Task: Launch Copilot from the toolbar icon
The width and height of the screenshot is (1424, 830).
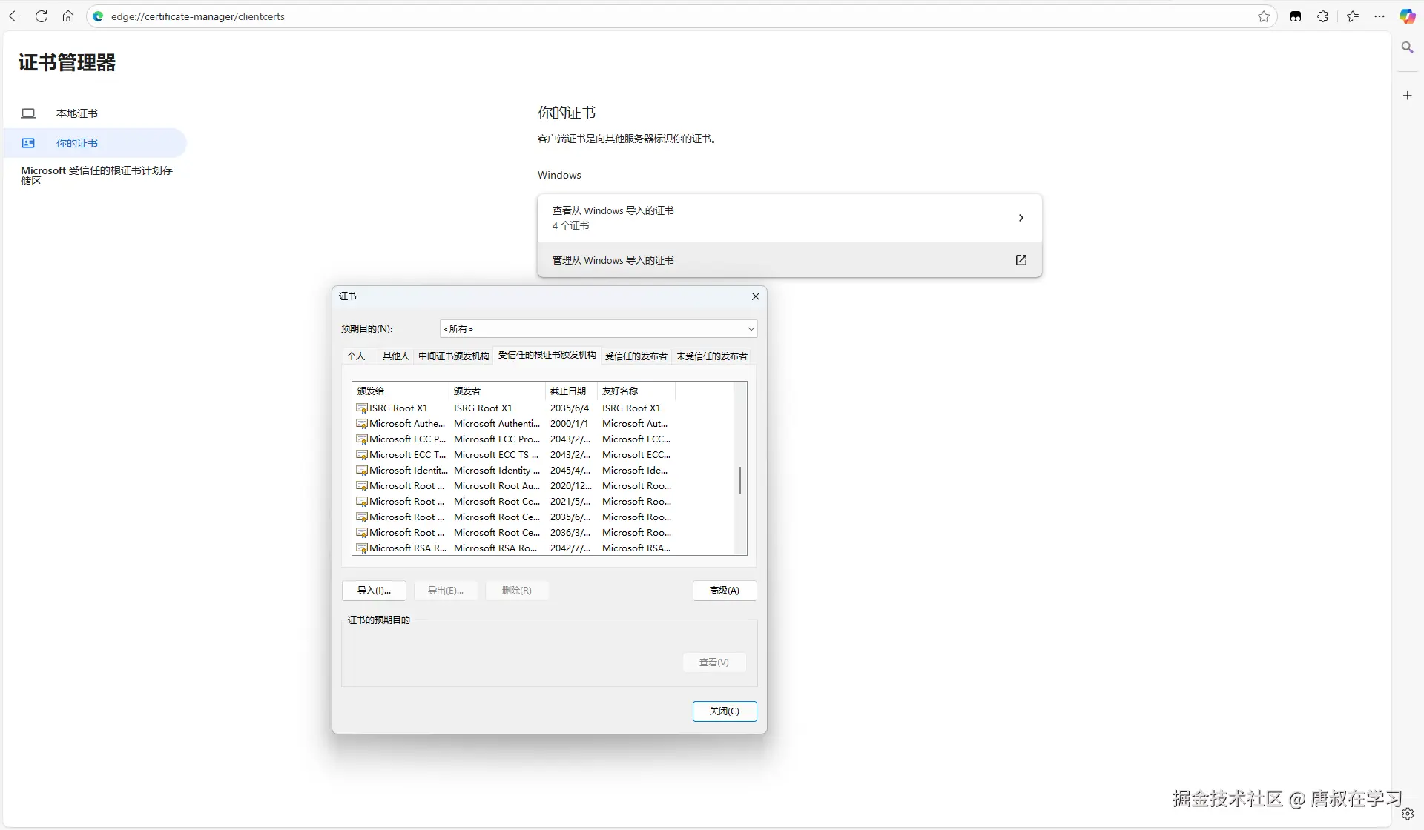Action: coord(1407,16)
